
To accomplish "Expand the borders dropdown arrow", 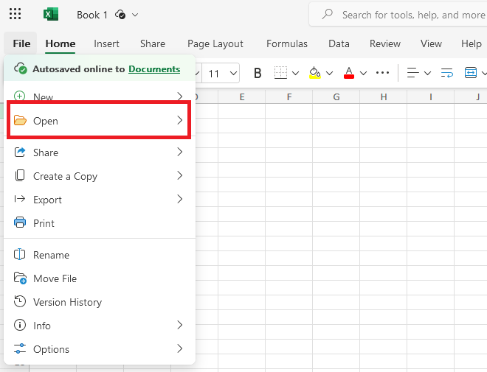I will [295, 74].
